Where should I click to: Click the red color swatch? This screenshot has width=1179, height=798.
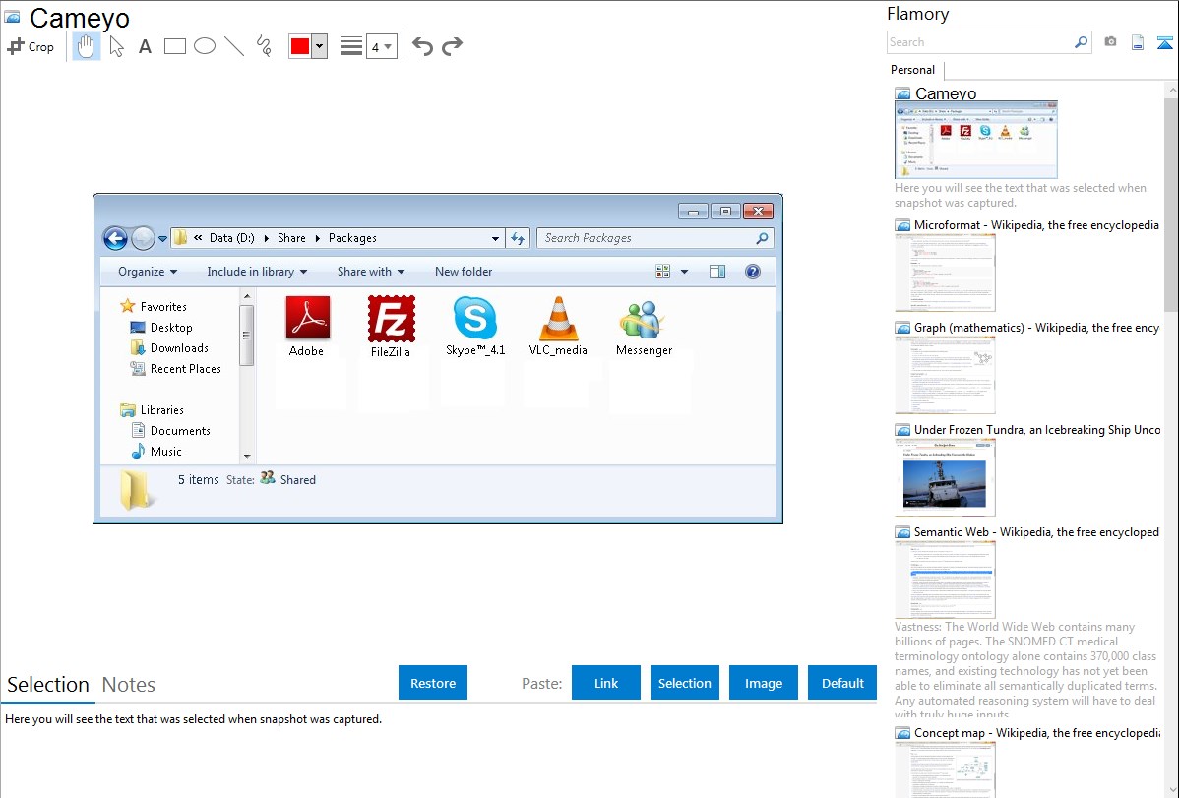[300, 46]
